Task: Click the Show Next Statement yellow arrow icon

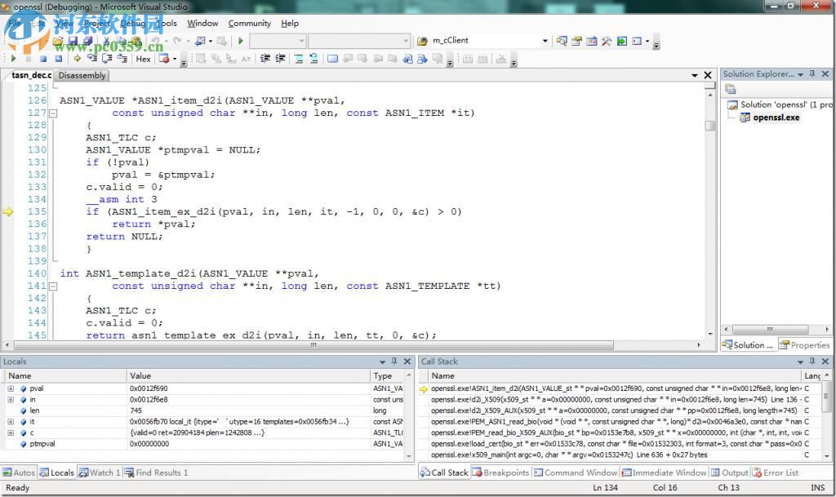Action: pyautogui.click(x=78, y=59)
